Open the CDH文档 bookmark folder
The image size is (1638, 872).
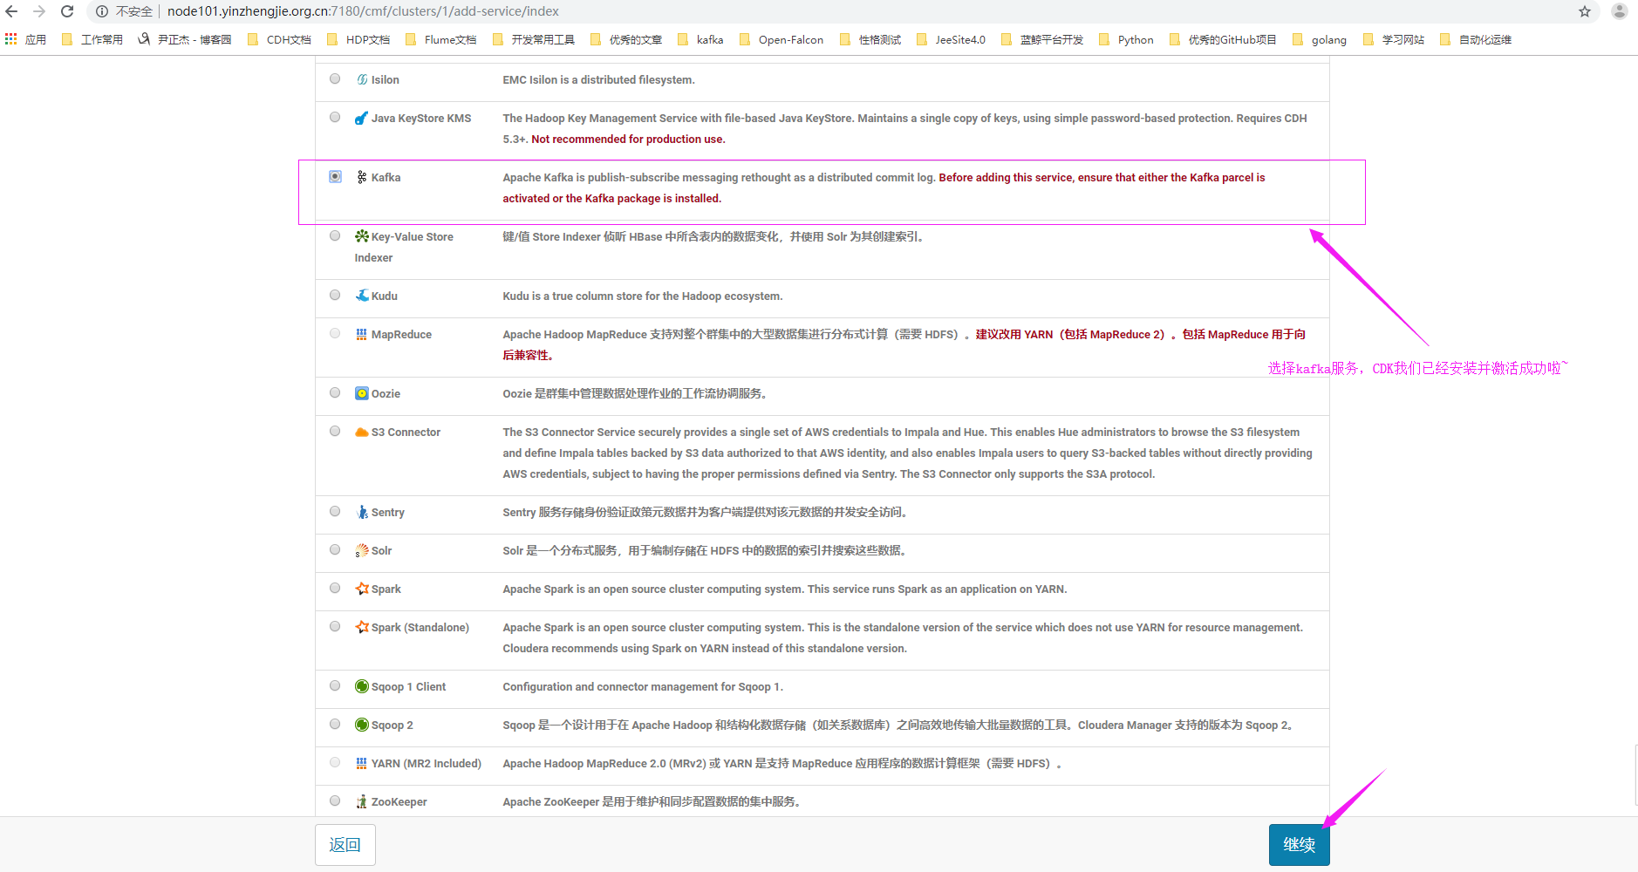click(x=279, y=39)
